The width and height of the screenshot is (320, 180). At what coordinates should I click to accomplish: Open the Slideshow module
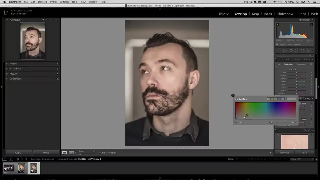coord(285,14)
